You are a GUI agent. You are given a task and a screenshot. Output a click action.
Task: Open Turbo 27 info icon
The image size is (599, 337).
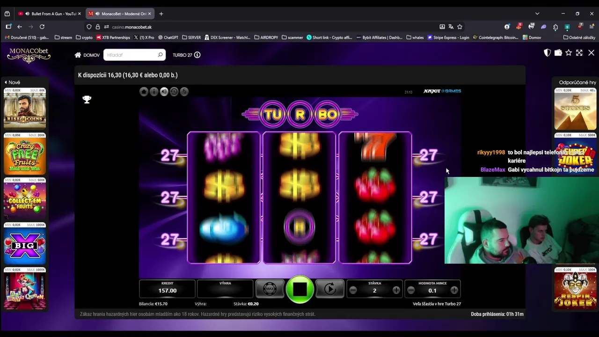[197, 55]
